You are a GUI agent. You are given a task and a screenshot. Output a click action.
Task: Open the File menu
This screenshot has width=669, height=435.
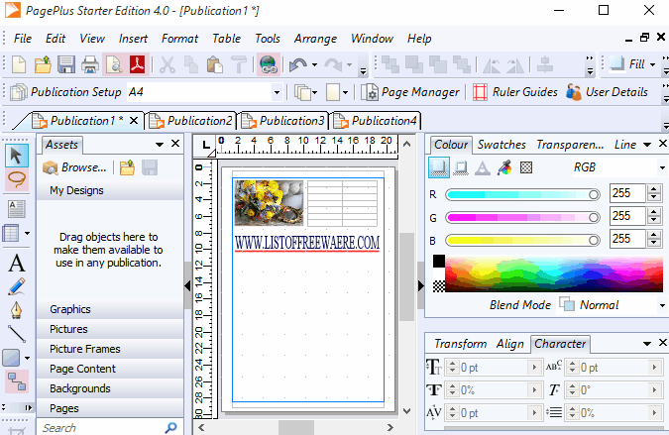point(23,39)
